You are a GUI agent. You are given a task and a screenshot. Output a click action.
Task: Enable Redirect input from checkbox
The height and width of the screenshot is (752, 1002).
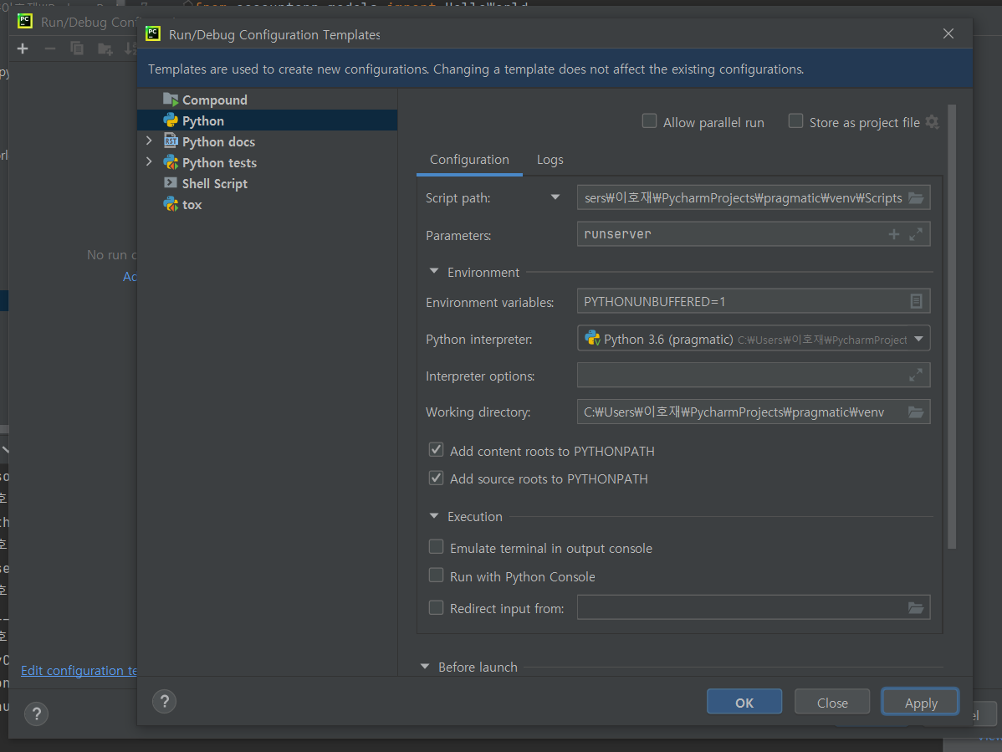click(436, 607)
